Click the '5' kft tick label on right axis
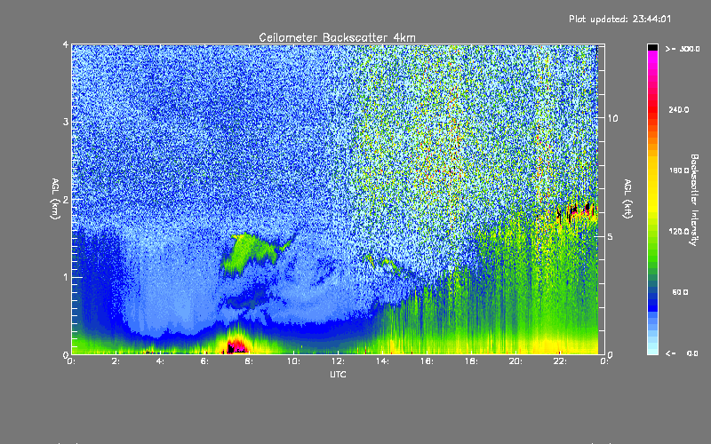711x444 pixels. coord(610,237)
